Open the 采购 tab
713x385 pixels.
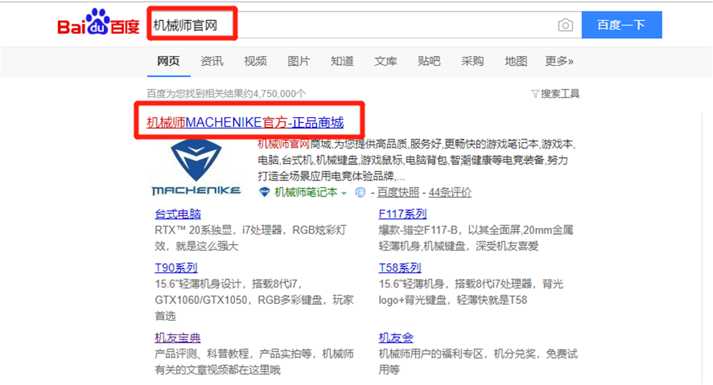click(472, 61)
